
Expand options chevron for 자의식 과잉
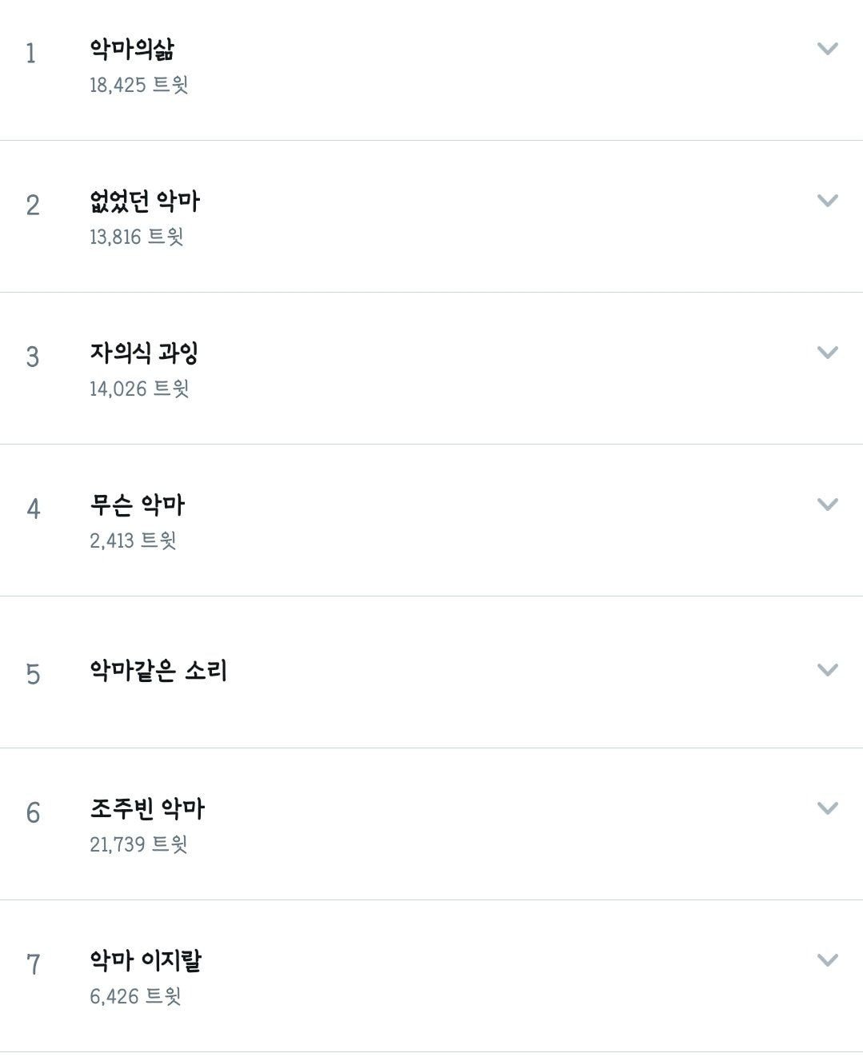click(x=827, y=353)
